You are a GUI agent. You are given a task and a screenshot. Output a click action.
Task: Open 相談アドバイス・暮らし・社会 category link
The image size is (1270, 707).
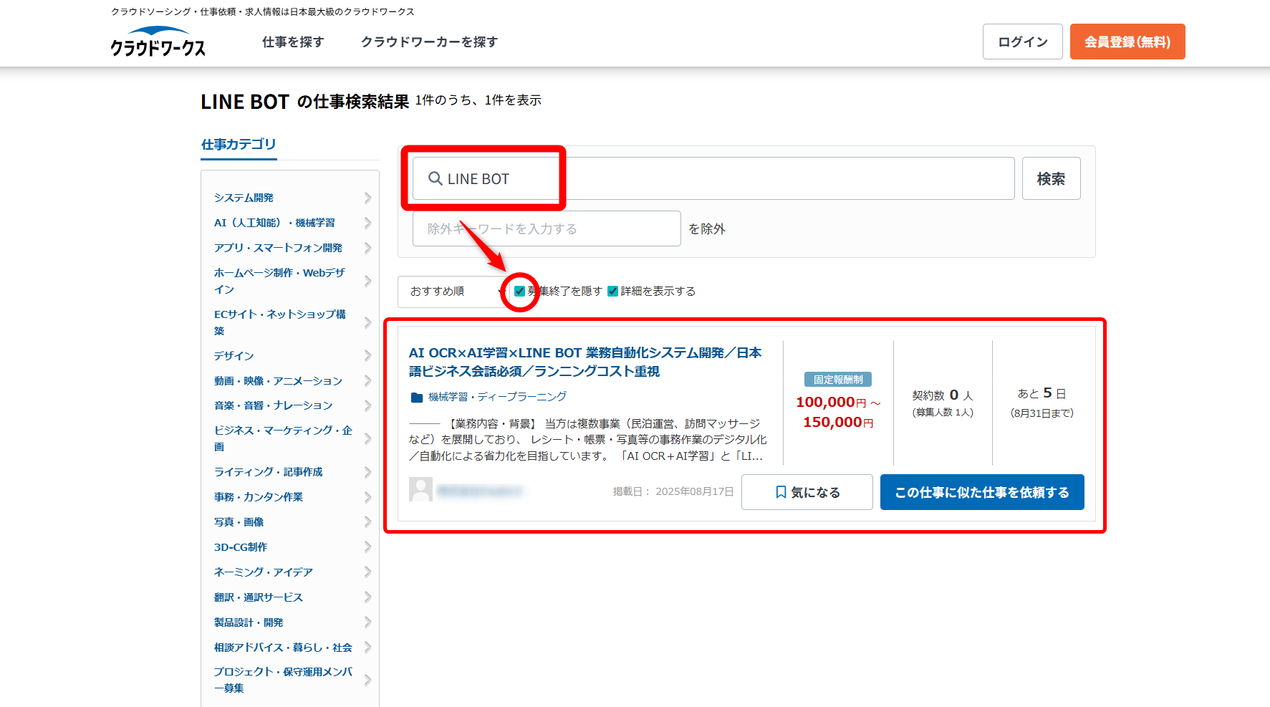click(283, 647)
